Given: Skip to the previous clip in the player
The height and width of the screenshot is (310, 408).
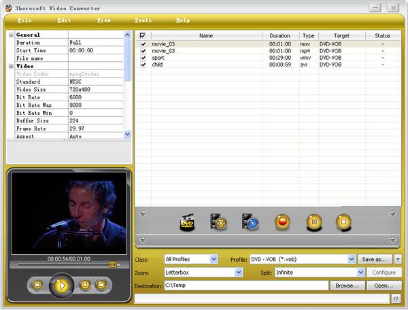Looking at the screenshot, I should (37, 285).
